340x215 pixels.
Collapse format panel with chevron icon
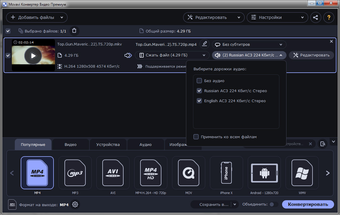333,141
